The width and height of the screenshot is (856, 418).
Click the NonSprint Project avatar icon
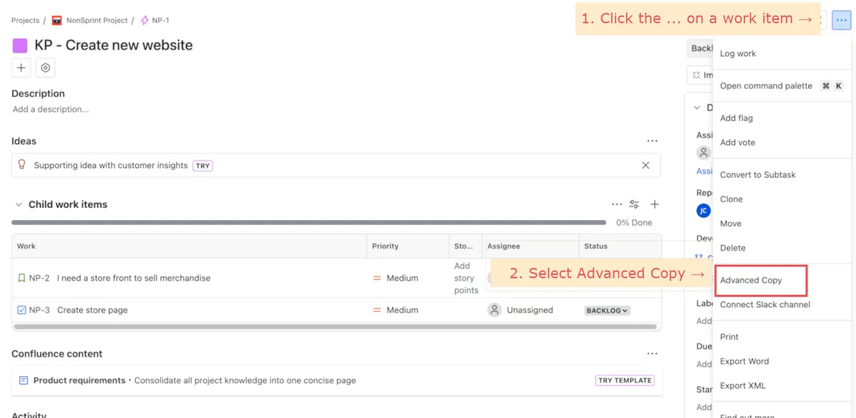tap(57, 21)
